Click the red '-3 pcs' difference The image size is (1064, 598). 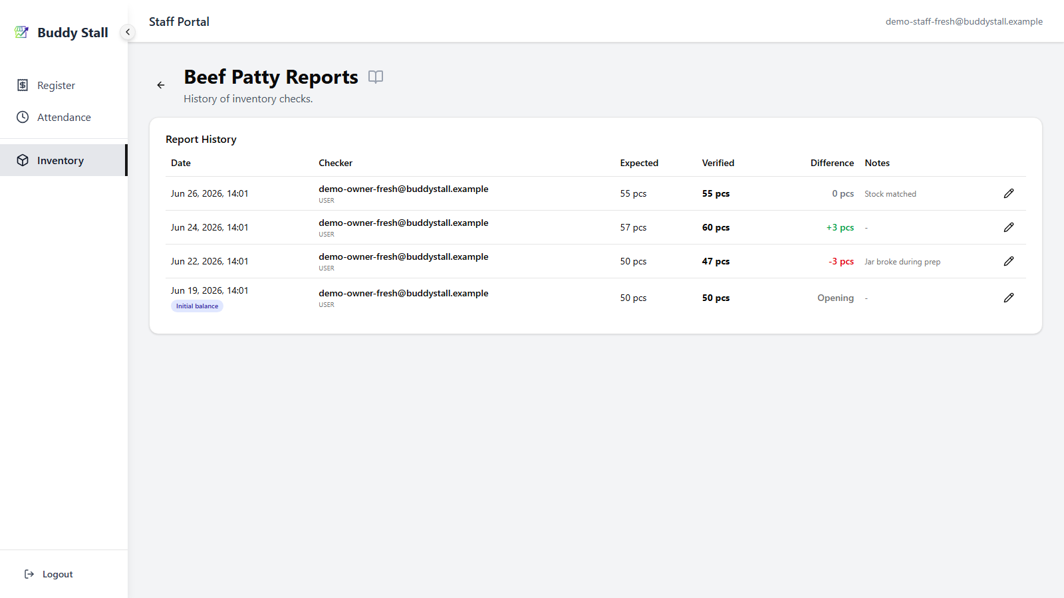[x=841, y=261]
